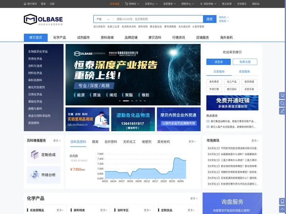Click the floating edit pencil icon on right
This screenshot has height=214, width=286.
point(282,111)
